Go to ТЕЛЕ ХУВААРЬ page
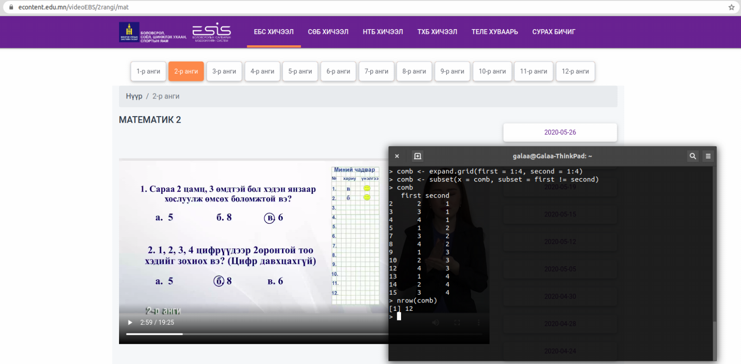Viewport: 741px width, 364px height. [x=495, y=32]
